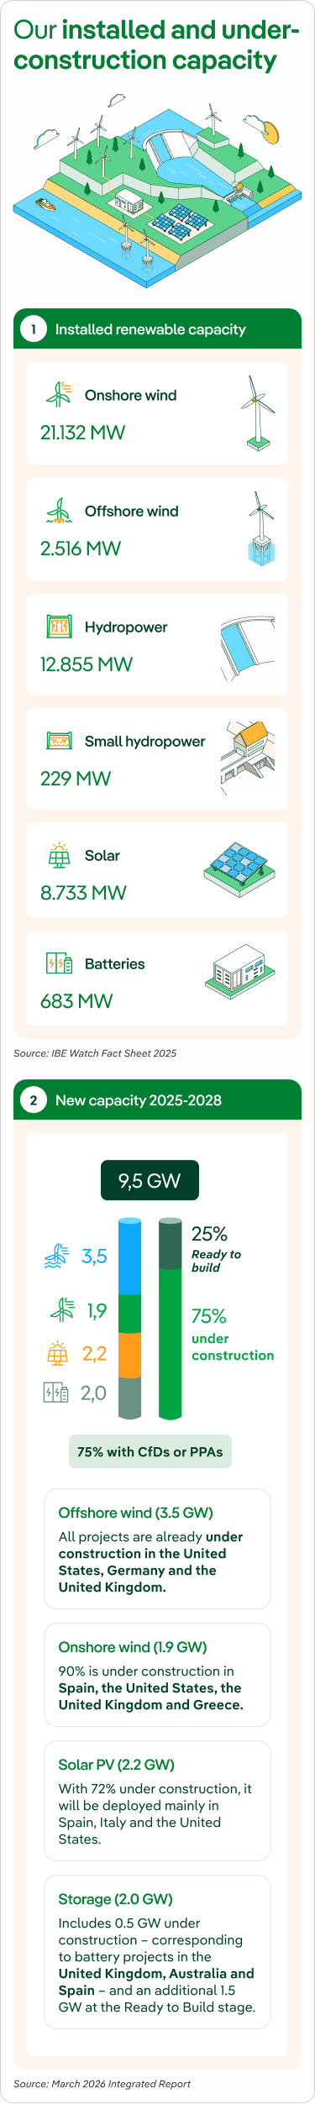Click the blue offshore bar segment
This screenshot has width=315, height=2104.
coord(129,1256)
